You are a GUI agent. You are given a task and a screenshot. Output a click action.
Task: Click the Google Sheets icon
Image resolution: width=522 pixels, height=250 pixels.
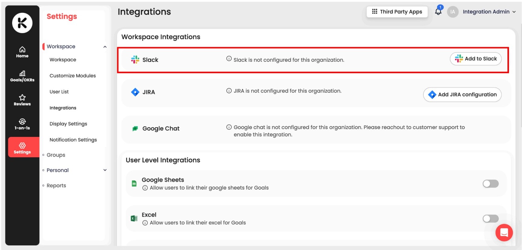(x=134, y=183)
